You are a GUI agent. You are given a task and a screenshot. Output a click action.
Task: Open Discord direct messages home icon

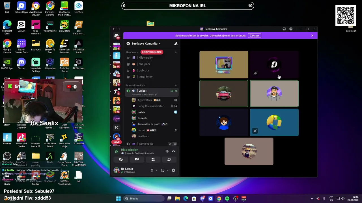[117, 36]
